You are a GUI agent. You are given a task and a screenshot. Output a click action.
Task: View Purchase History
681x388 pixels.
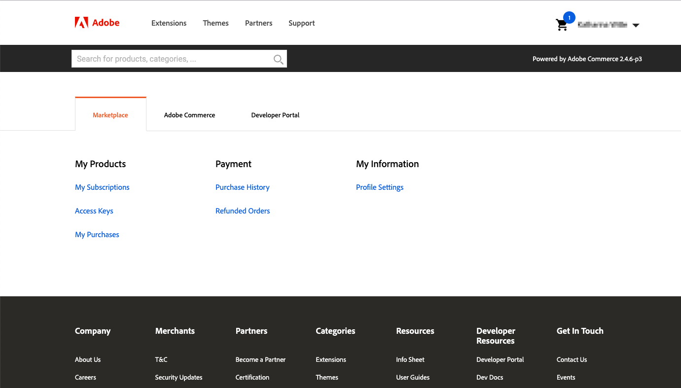tap(243, 187)
